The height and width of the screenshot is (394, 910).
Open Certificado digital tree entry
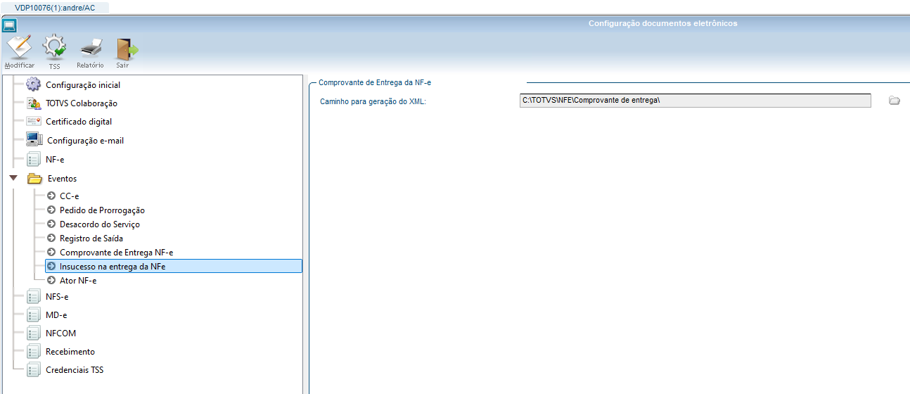point(79,122)
